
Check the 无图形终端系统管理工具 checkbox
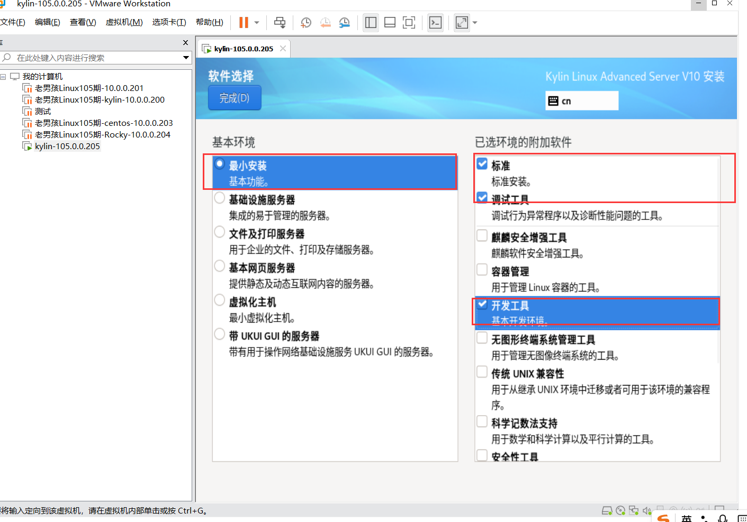(482, 338)
